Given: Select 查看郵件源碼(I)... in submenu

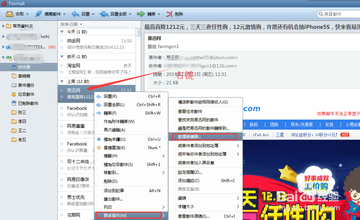Looking at the screenshot, I should point(206,216).
